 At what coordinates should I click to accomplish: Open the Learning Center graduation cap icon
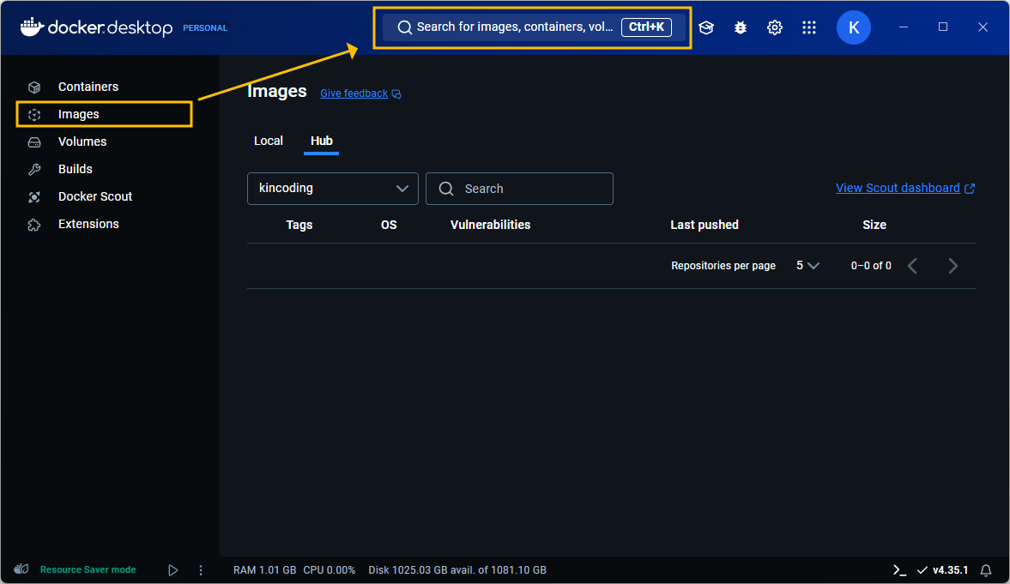pos(706,27)
